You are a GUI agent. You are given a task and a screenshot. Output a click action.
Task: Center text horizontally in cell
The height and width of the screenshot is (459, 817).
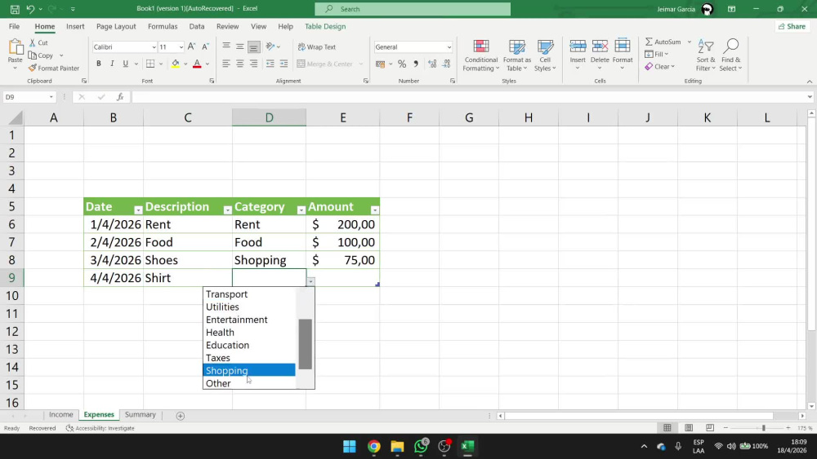(x=239, y=64)
